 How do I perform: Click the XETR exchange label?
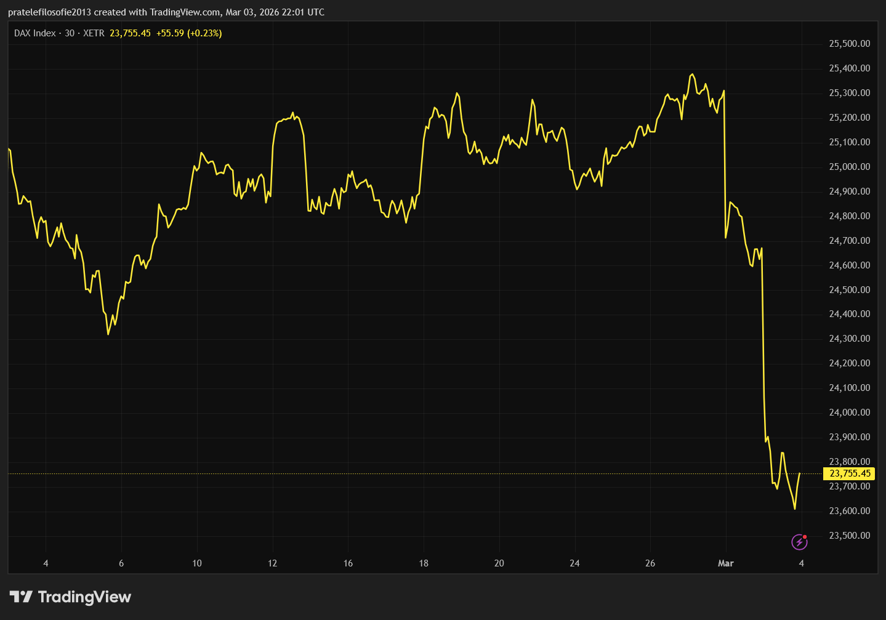94,33
